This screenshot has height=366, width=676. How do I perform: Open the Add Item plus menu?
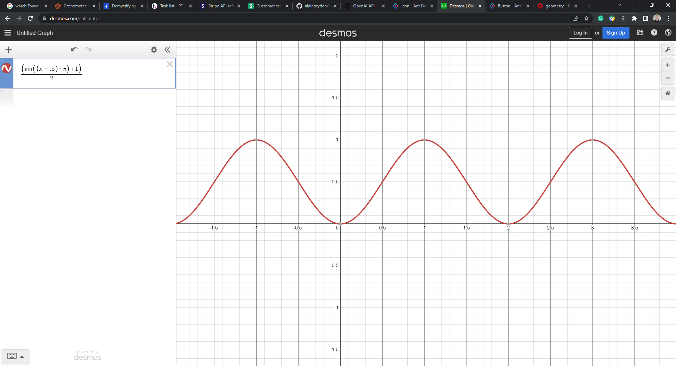tap(9, 50)
